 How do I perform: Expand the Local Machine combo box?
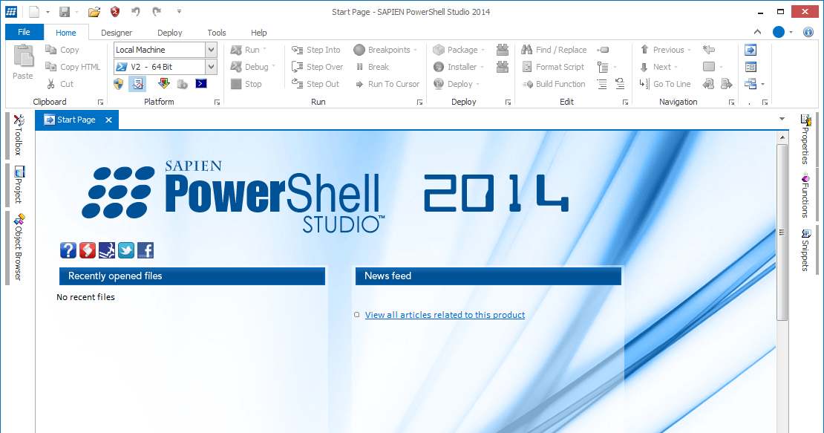point(212,49)
